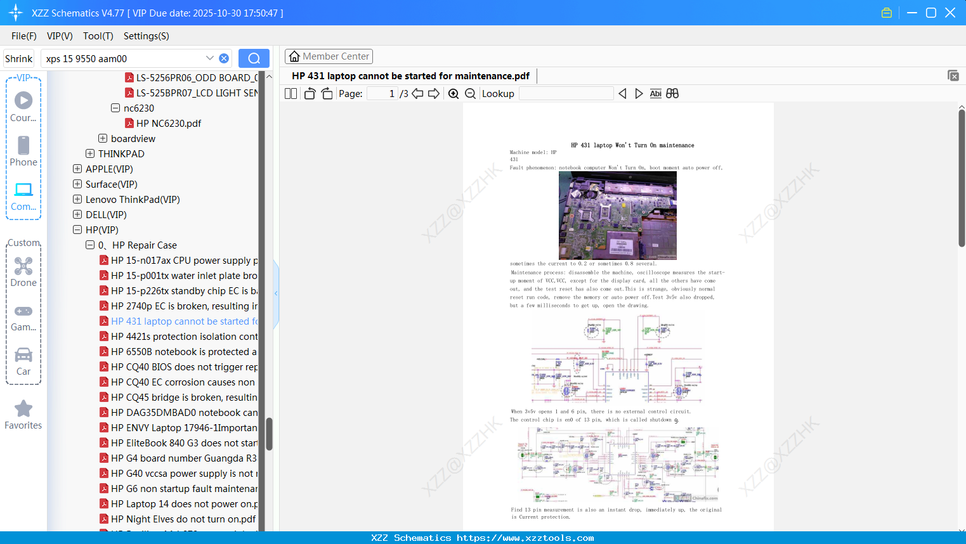Go to the next page arrow
This screenshot has width=966, height=544.
(434, 94)
